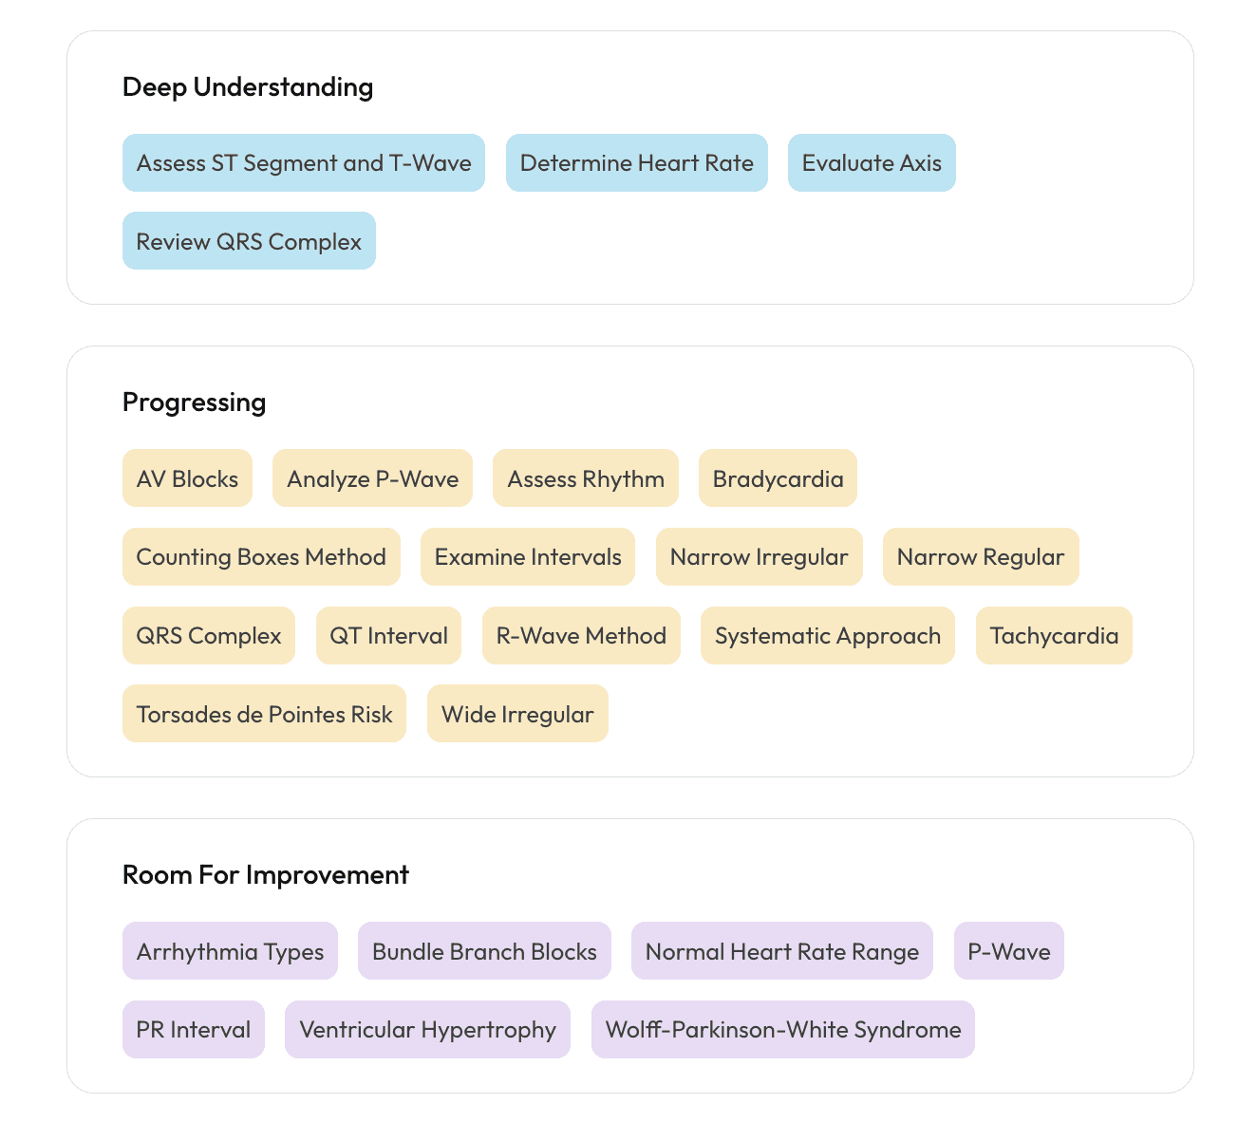Viewport: 1257px width, 1122px height.
Task: Open Wolff-Parkinson-White Syndrome topic
Action: click(782, 1029)
